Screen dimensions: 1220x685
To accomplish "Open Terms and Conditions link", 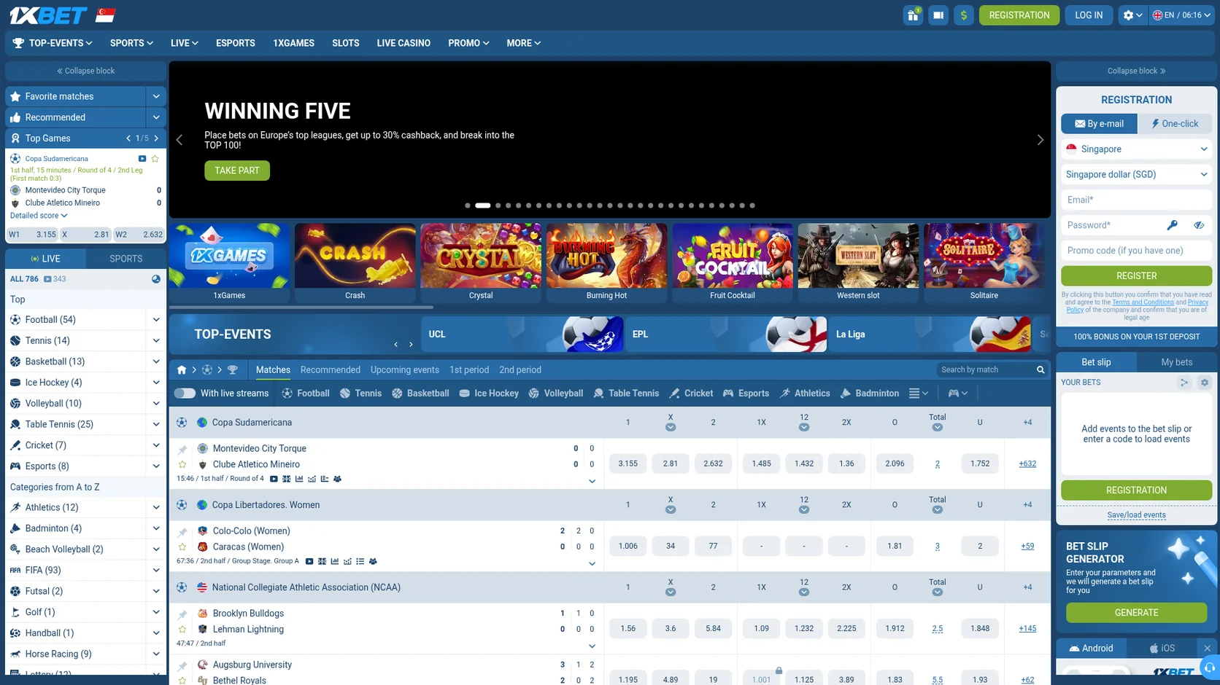I will [1143, 302].
